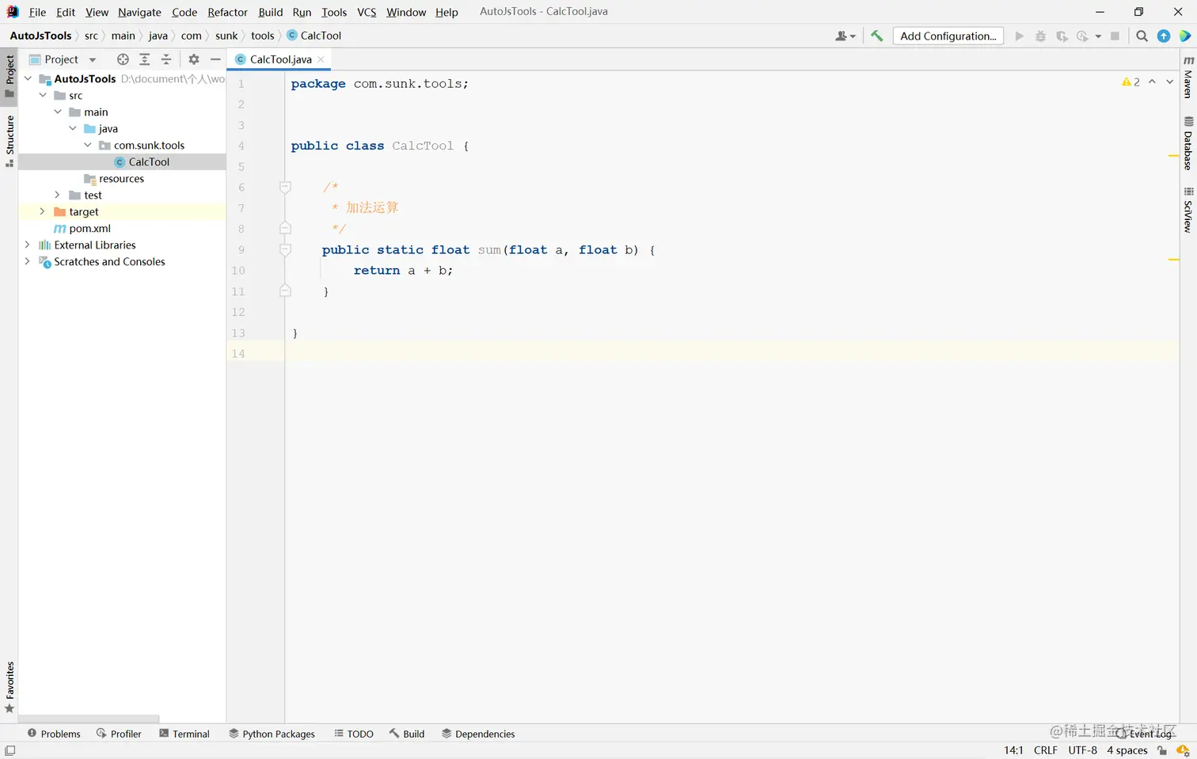Screen dimensions: 1197x759
Task: Open the Database tool window
Action: [x=1187, y=143]
